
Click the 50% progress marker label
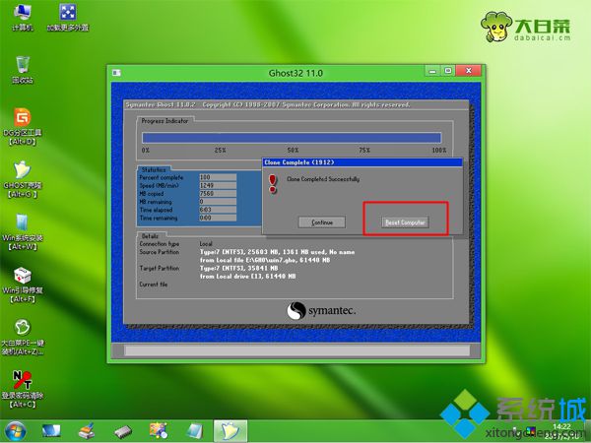pyautogui.click(x=293, y=150)
